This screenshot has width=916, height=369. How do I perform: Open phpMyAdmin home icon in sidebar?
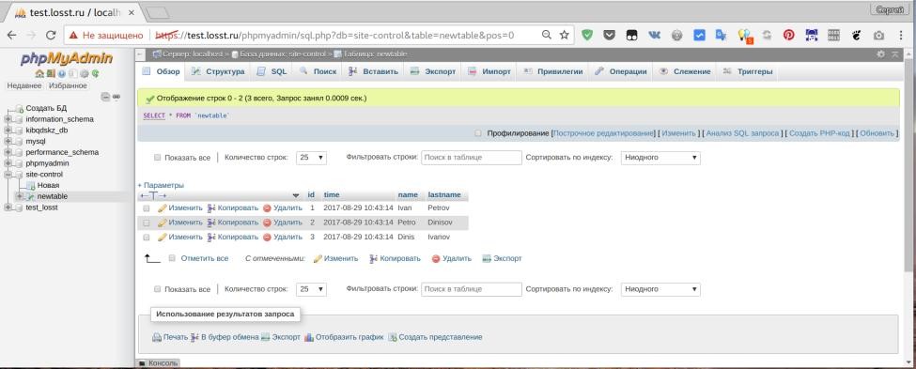pyautogui.click(x=39, y=73)
